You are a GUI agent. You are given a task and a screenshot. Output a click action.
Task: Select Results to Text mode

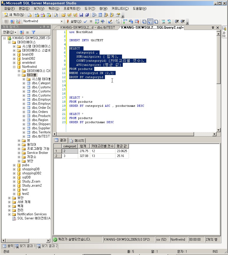click(x=144, y=21)
